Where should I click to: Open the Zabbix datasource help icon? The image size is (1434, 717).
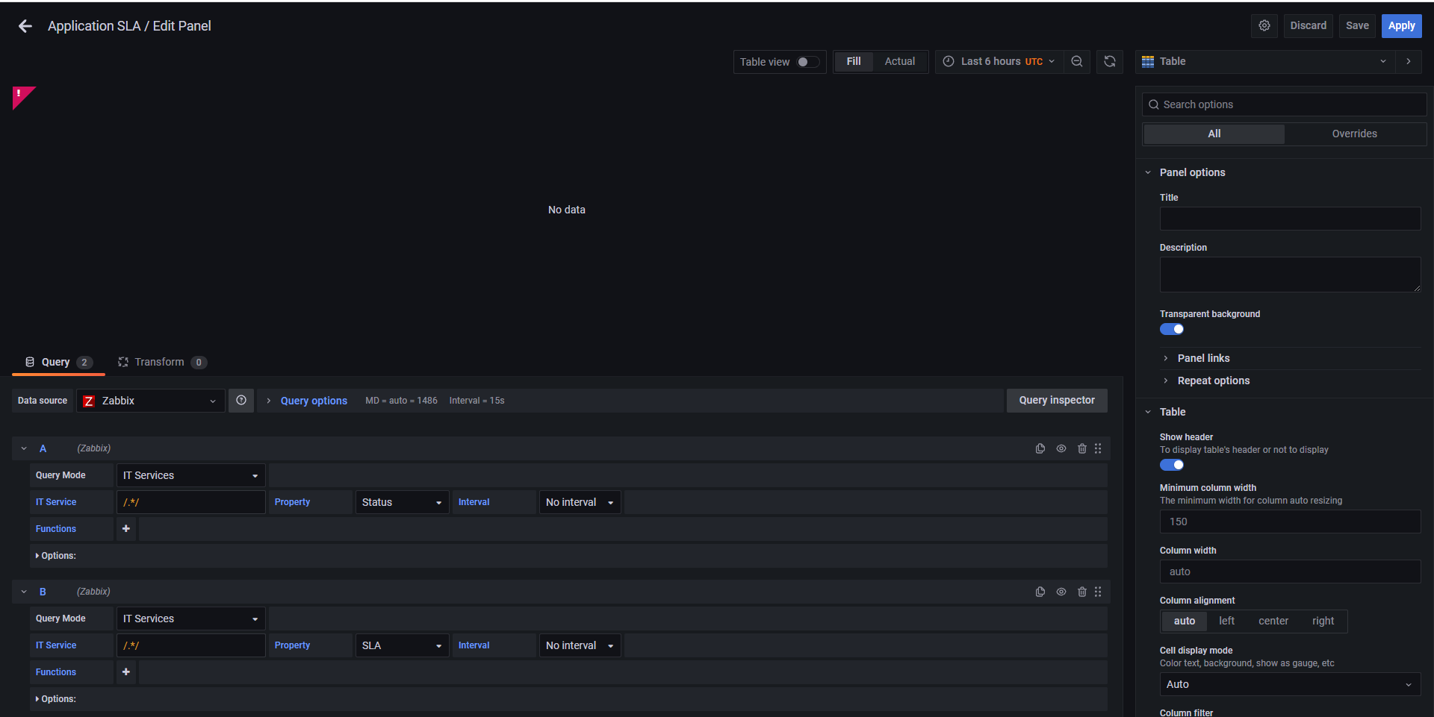[x=240, y=401]
